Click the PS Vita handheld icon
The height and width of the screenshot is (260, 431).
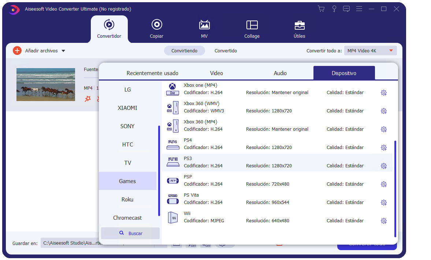172,199
